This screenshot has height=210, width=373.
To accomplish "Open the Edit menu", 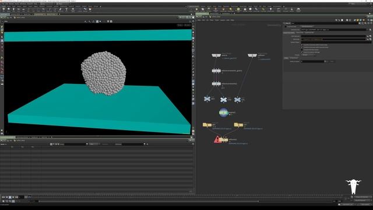I will [x=6, y=4].
